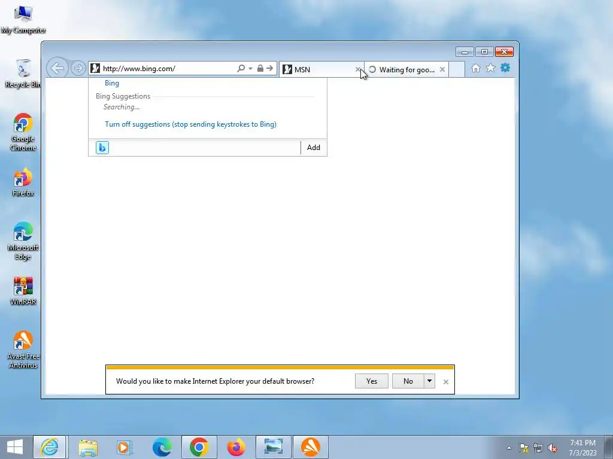Click the Add search provider button
This screenshot has height=459, width=613.
[314, 148]
